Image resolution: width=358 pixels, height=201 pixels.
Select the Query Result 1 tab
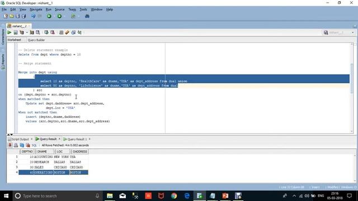coord(75,139)
